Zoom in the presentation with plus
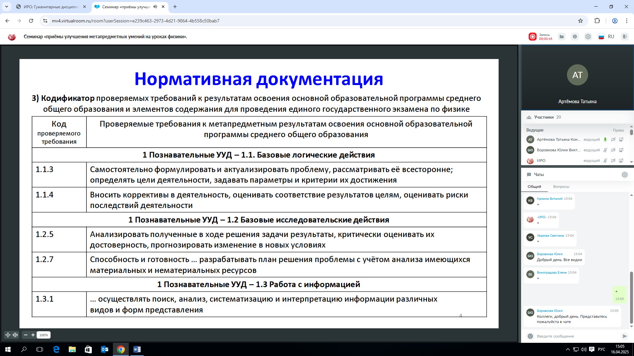 pyautogui.click(x=33, y=335)
